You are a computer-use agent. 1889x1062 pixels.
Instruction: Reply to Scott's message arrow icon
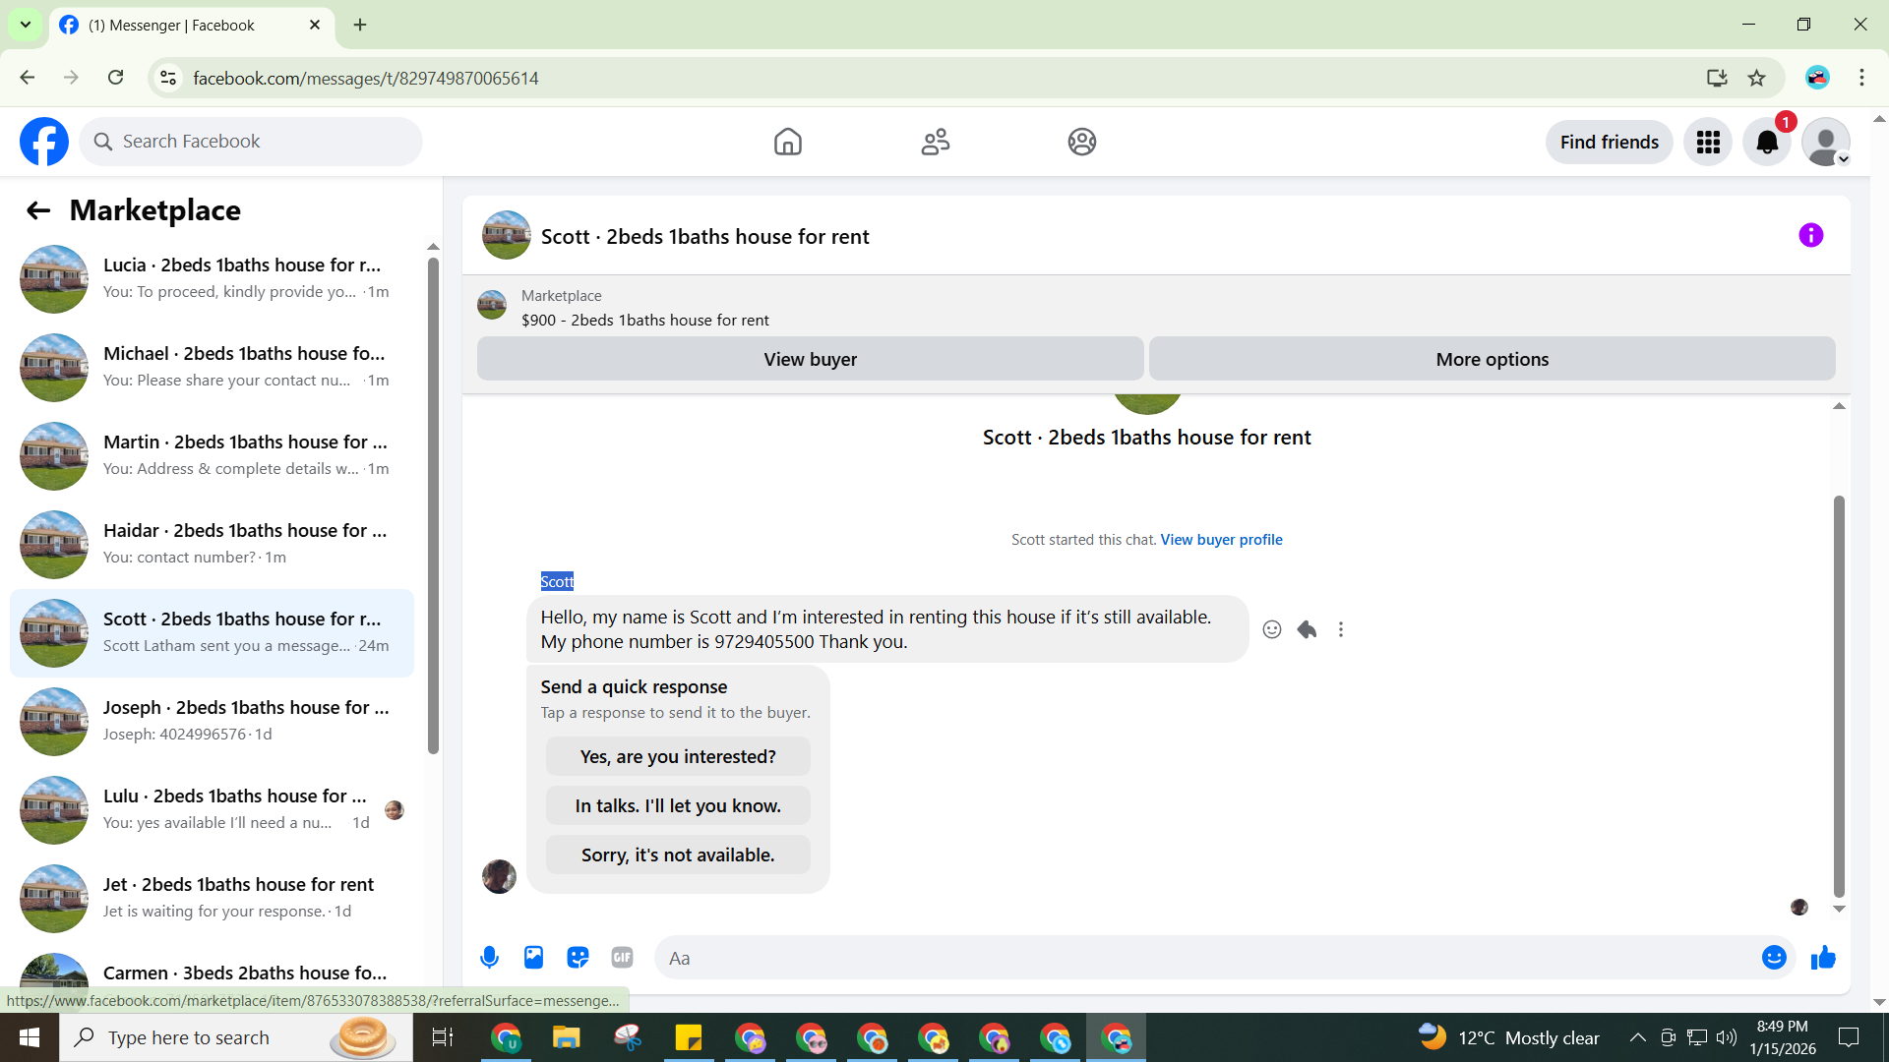tap(1307, 629)
